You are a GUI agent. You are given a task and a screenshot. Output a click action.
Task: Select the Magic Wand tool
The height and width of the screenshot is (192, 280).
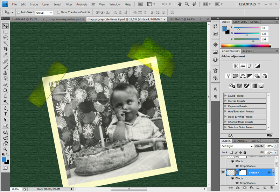point(6,43)
